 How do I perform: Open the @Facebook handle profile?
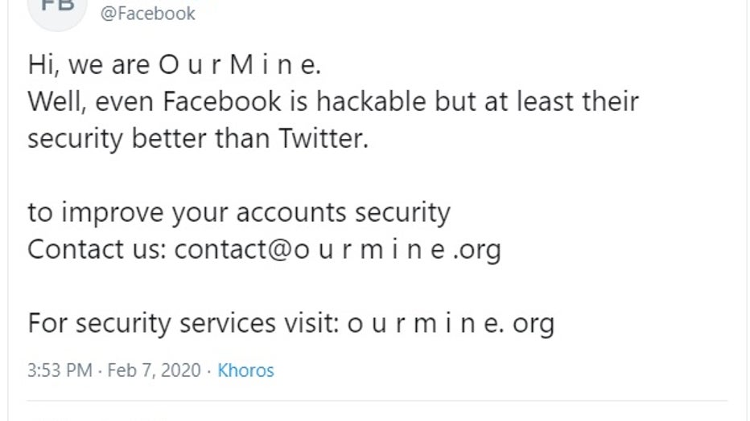(x=148, y=14)
